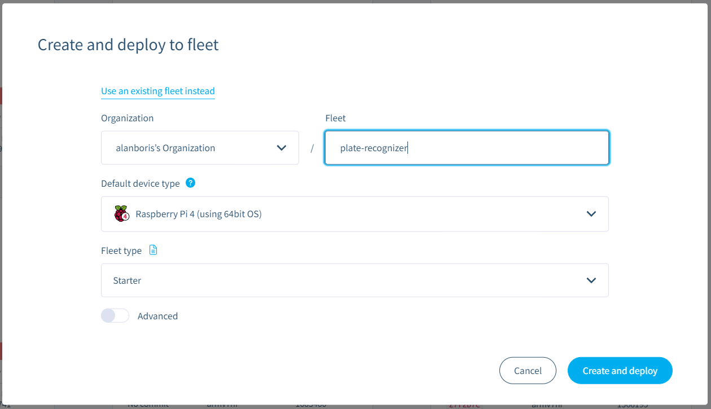Click 'Use an existing fleet instead' link

pos(158,91)
